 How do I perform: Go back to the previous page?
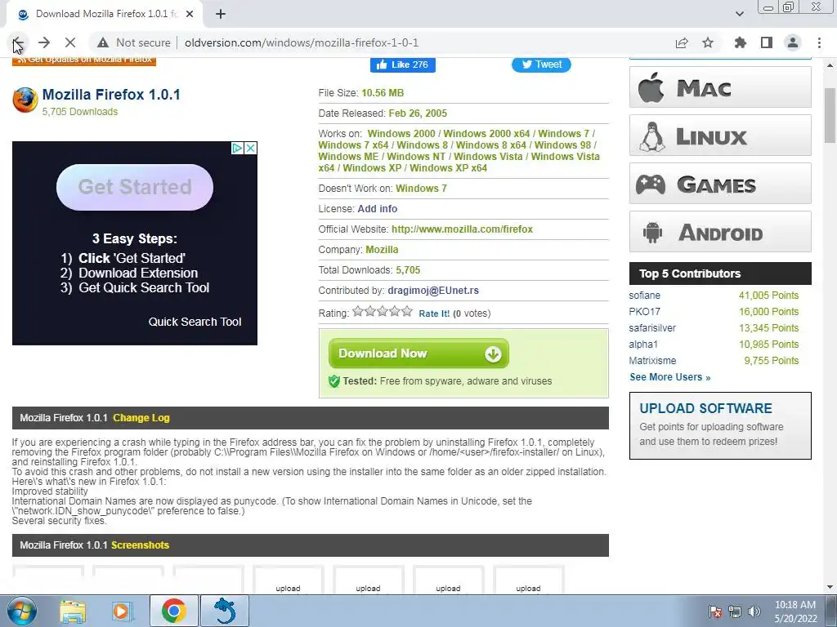(17, 42)
